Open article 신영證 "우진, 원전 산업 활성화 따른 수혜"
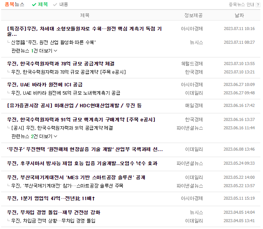 (x=53, y=42)
